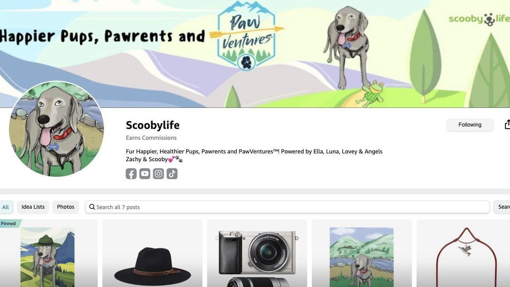
Task: Click the share icon beside Following
Action: coord(507,124)
